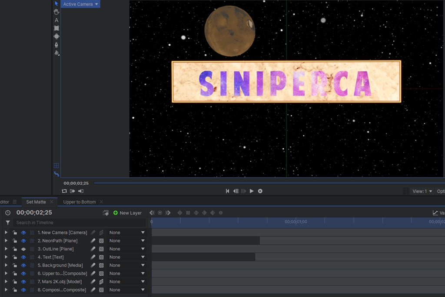This screenshot has height=297, width=445.
Task: Hide the Text layer via eye icon
Action: tap(23, 257)
